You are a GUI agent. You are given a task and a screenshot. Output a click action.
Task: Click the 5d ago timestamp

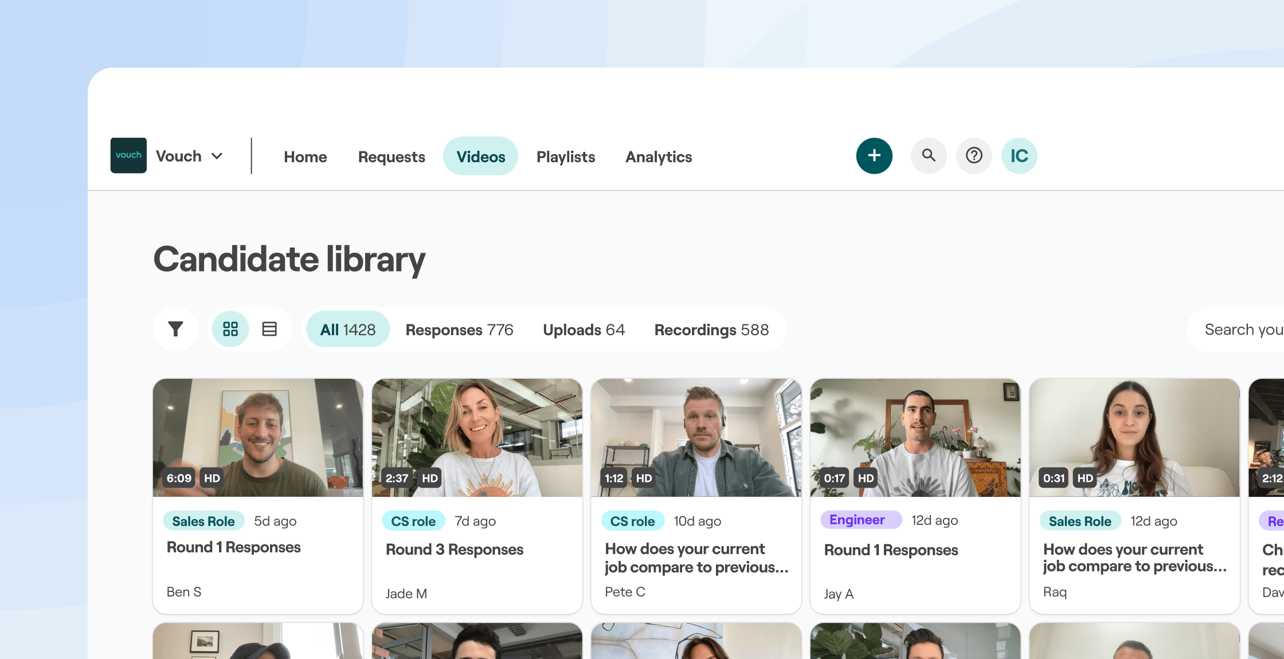click(275, 521)
